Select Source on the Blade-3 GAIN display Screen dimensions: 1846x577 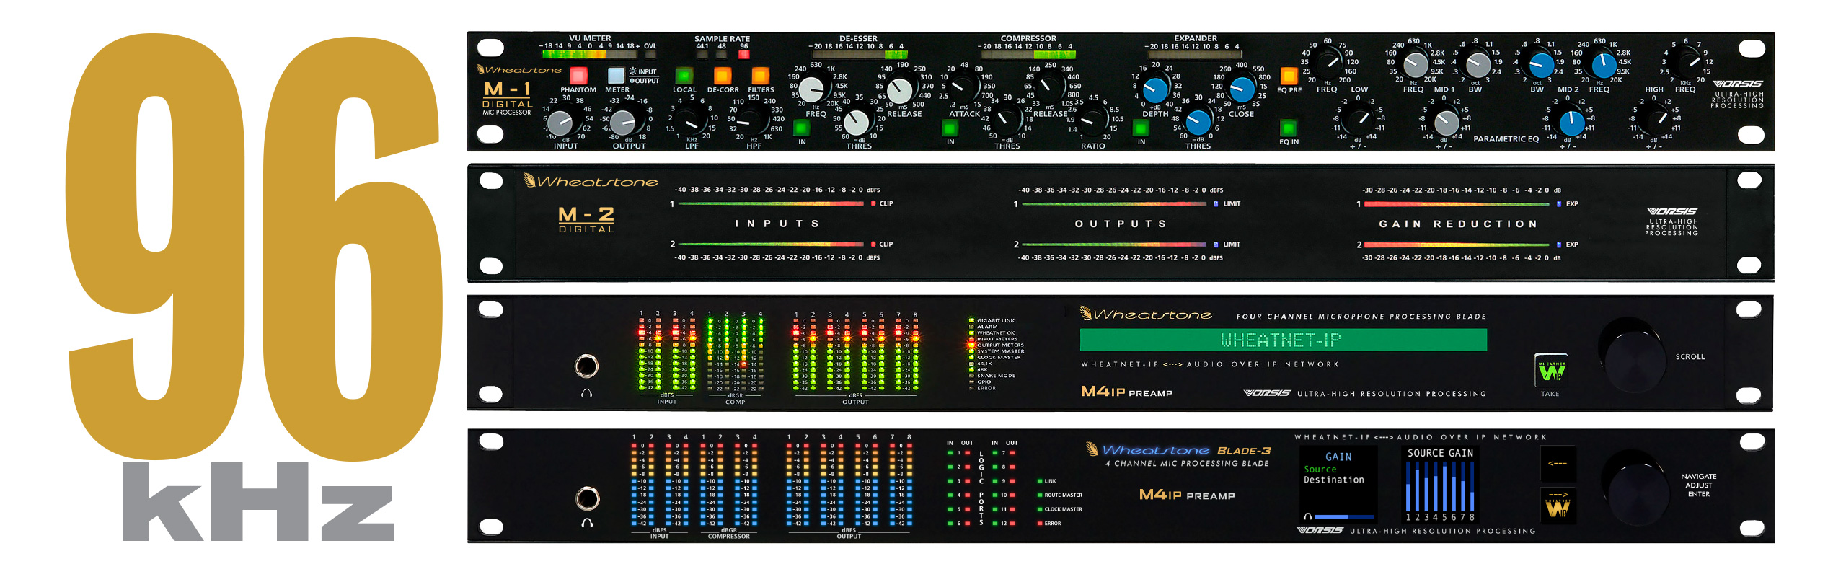(x=1320, y=470)
